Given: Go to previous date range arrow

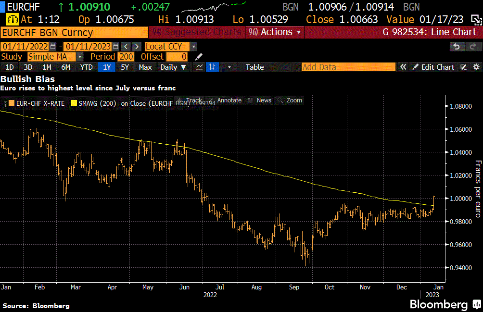Looking at the screenshot, I should tap(126, 47).
